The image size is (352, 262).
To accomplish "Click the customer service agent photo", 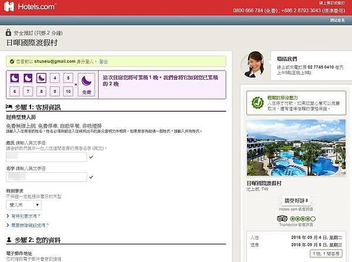I will point(254,65).
